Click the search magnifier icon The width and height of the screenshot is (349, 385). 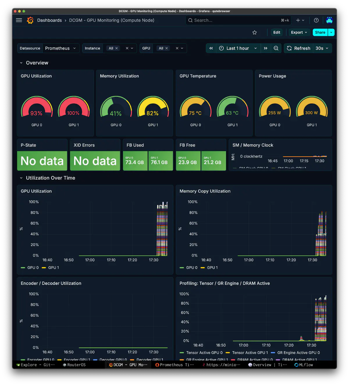(190, 20)
